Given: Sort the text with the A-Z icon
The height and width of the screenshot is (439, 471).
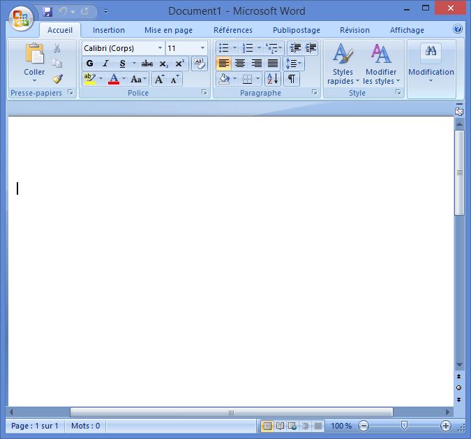Looking at the screenshot, I should pyautogui.click(x=273, y=79).
